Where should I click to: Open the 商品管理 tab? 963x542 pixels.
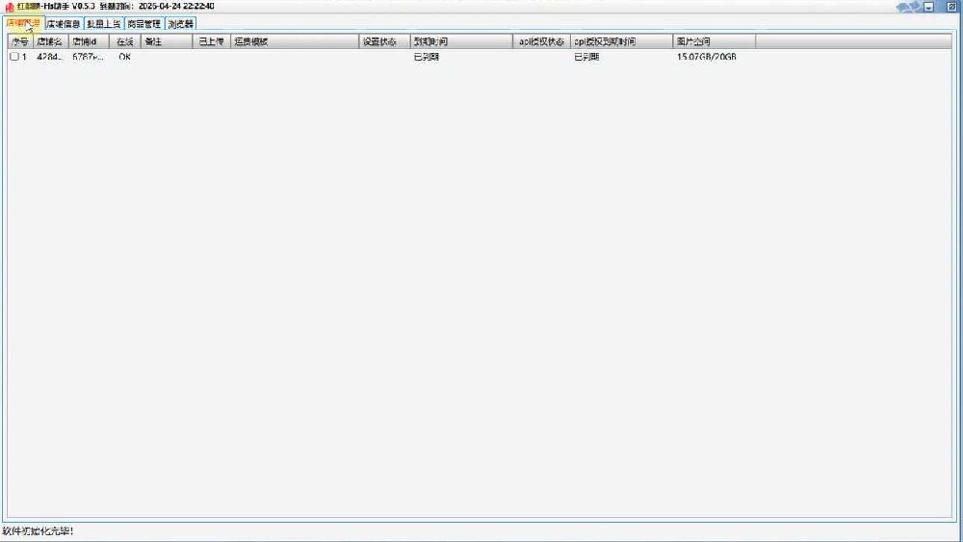(143, 24)
